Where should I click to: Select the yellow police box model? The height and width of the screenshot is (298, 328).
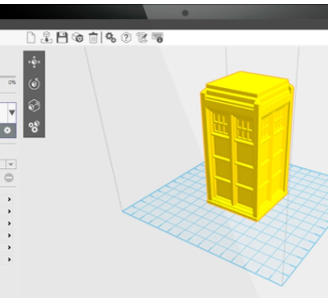click(247, 146)
